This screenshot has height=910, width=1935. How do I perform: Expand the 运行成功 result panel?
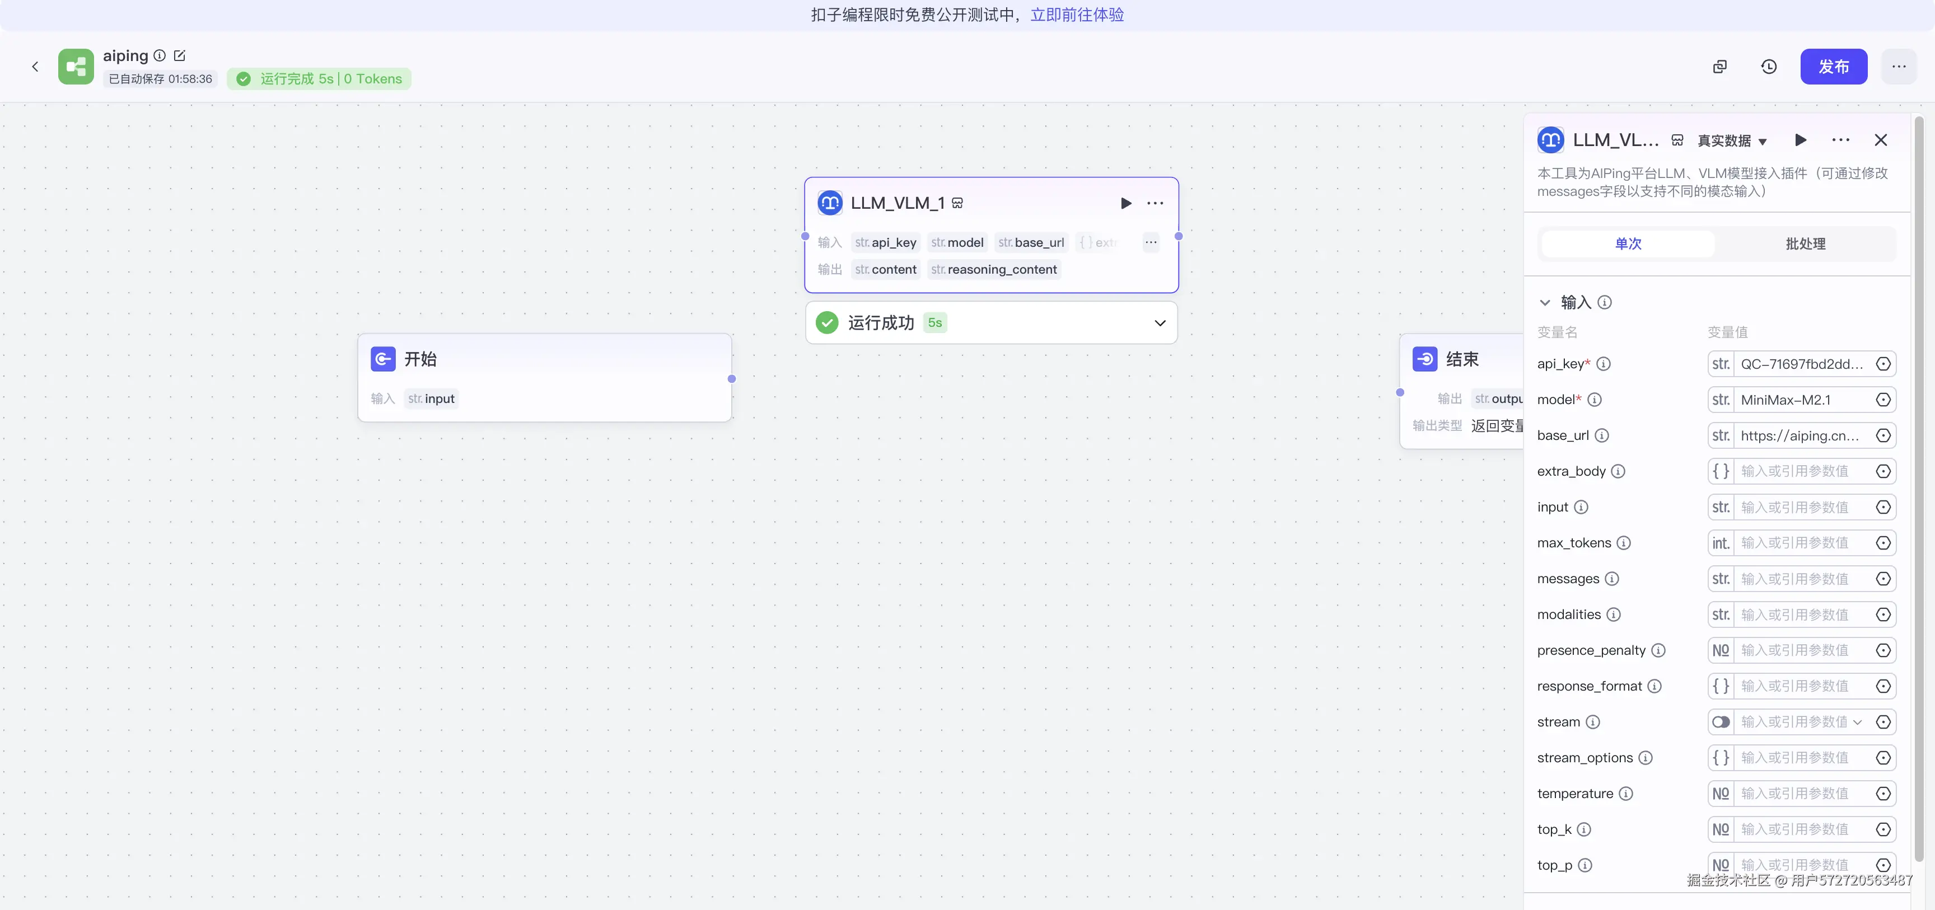1160,323
